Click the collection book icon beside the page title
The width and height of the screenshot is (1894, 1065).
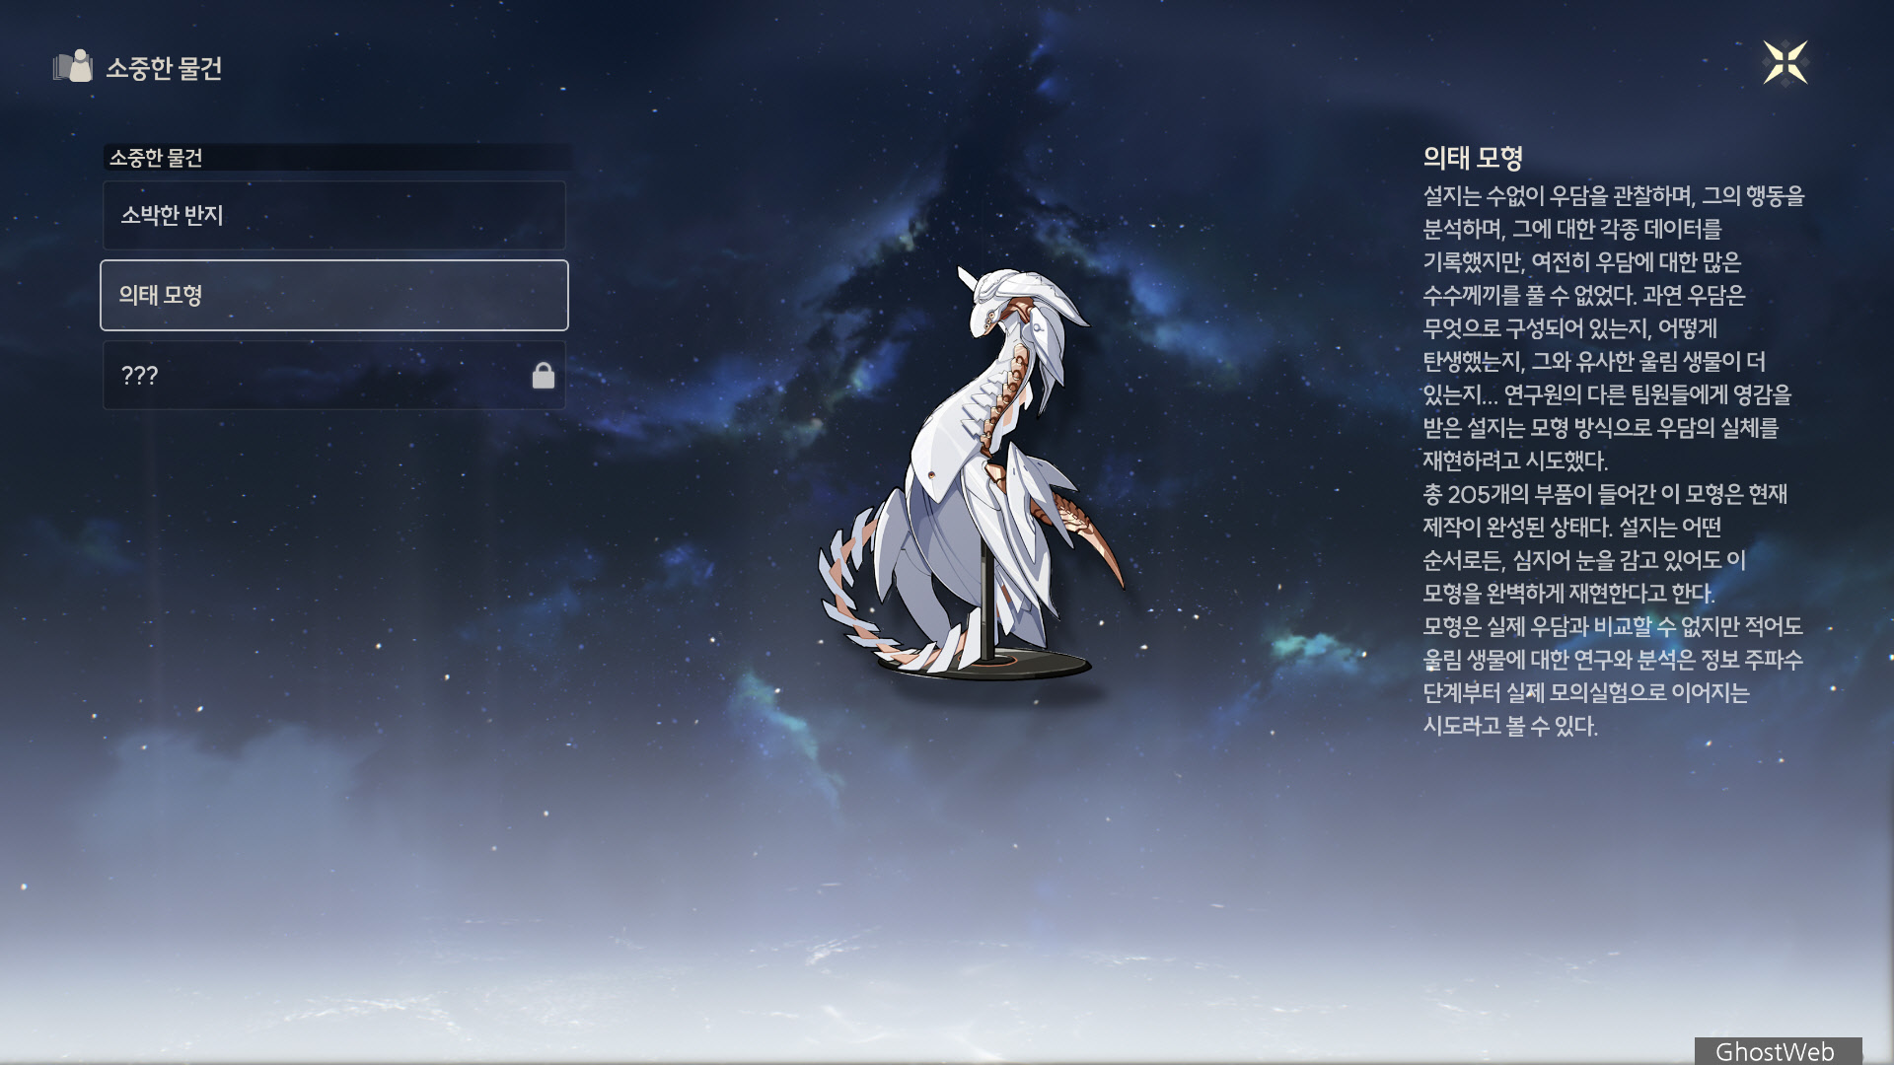coord(72,67)
